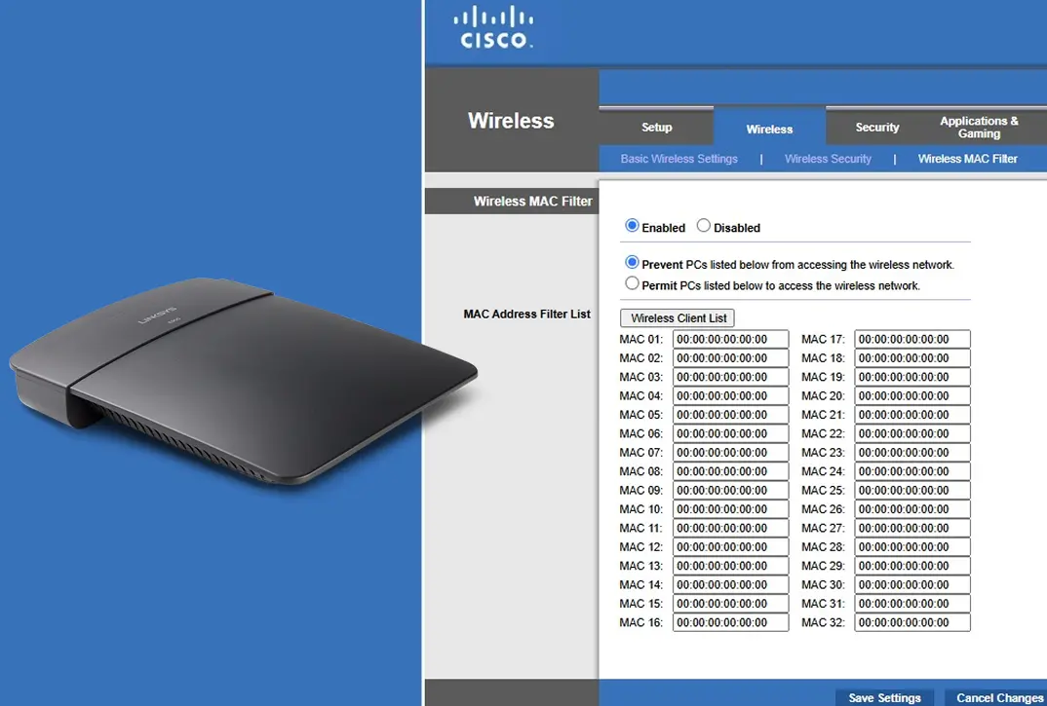Focus the MAC 26 address field

(912, 509)
